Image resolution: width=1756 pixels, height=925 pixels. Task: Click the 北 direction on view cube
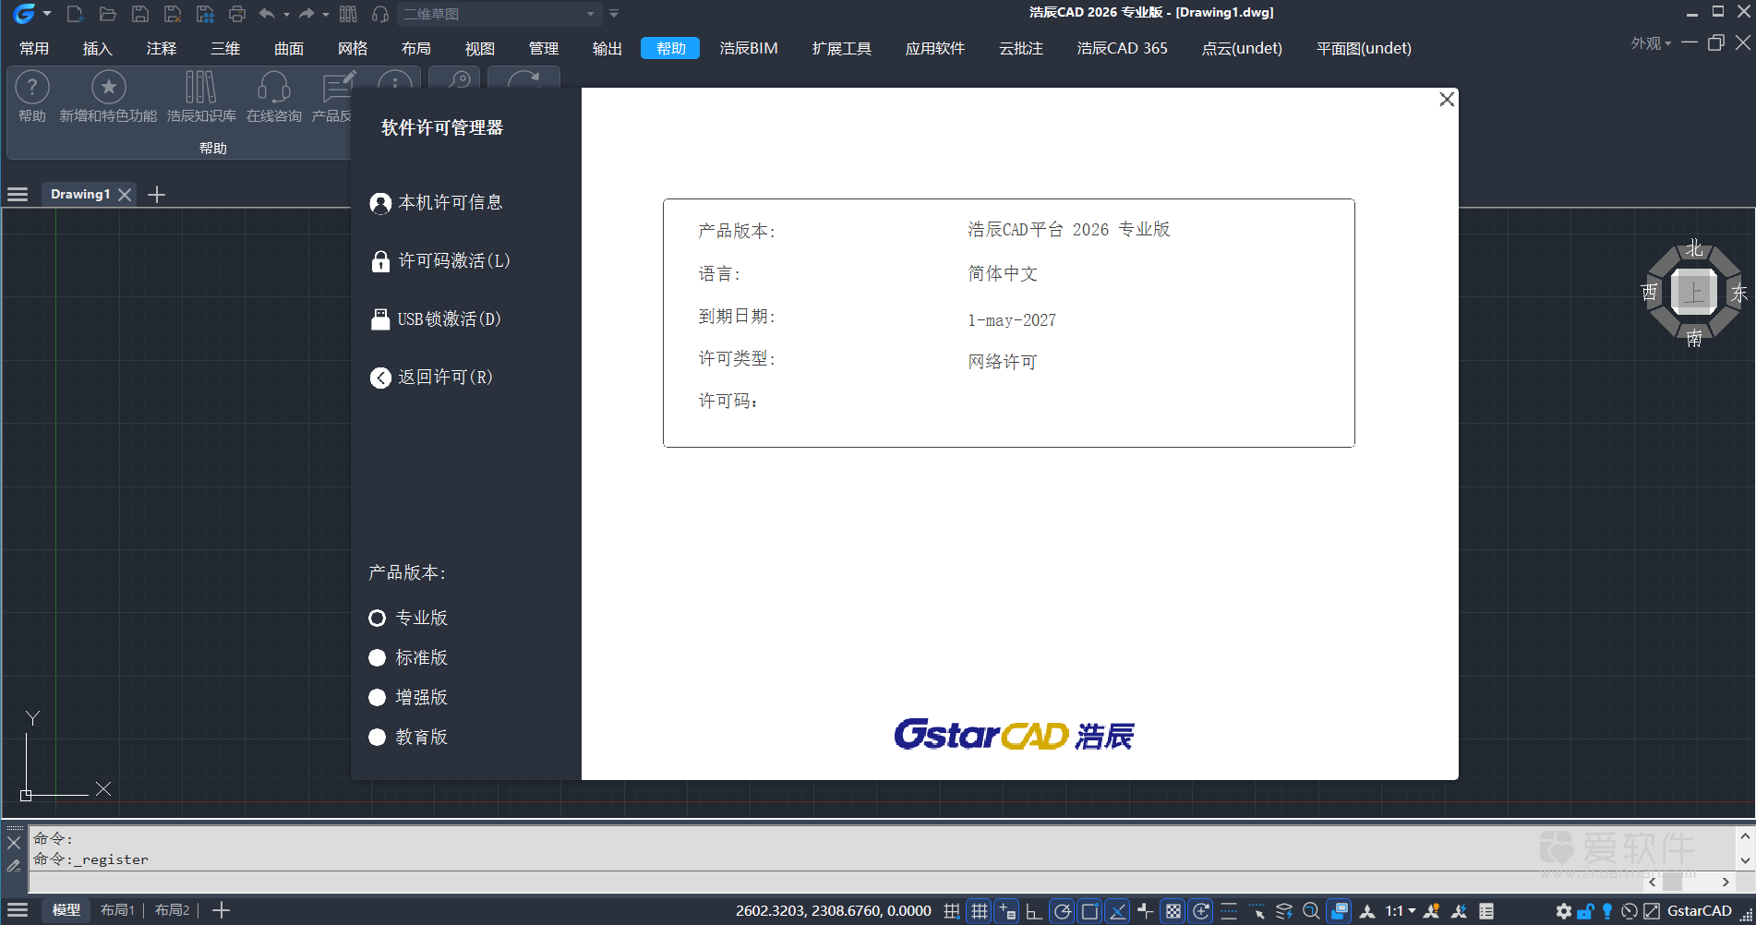1693,248
